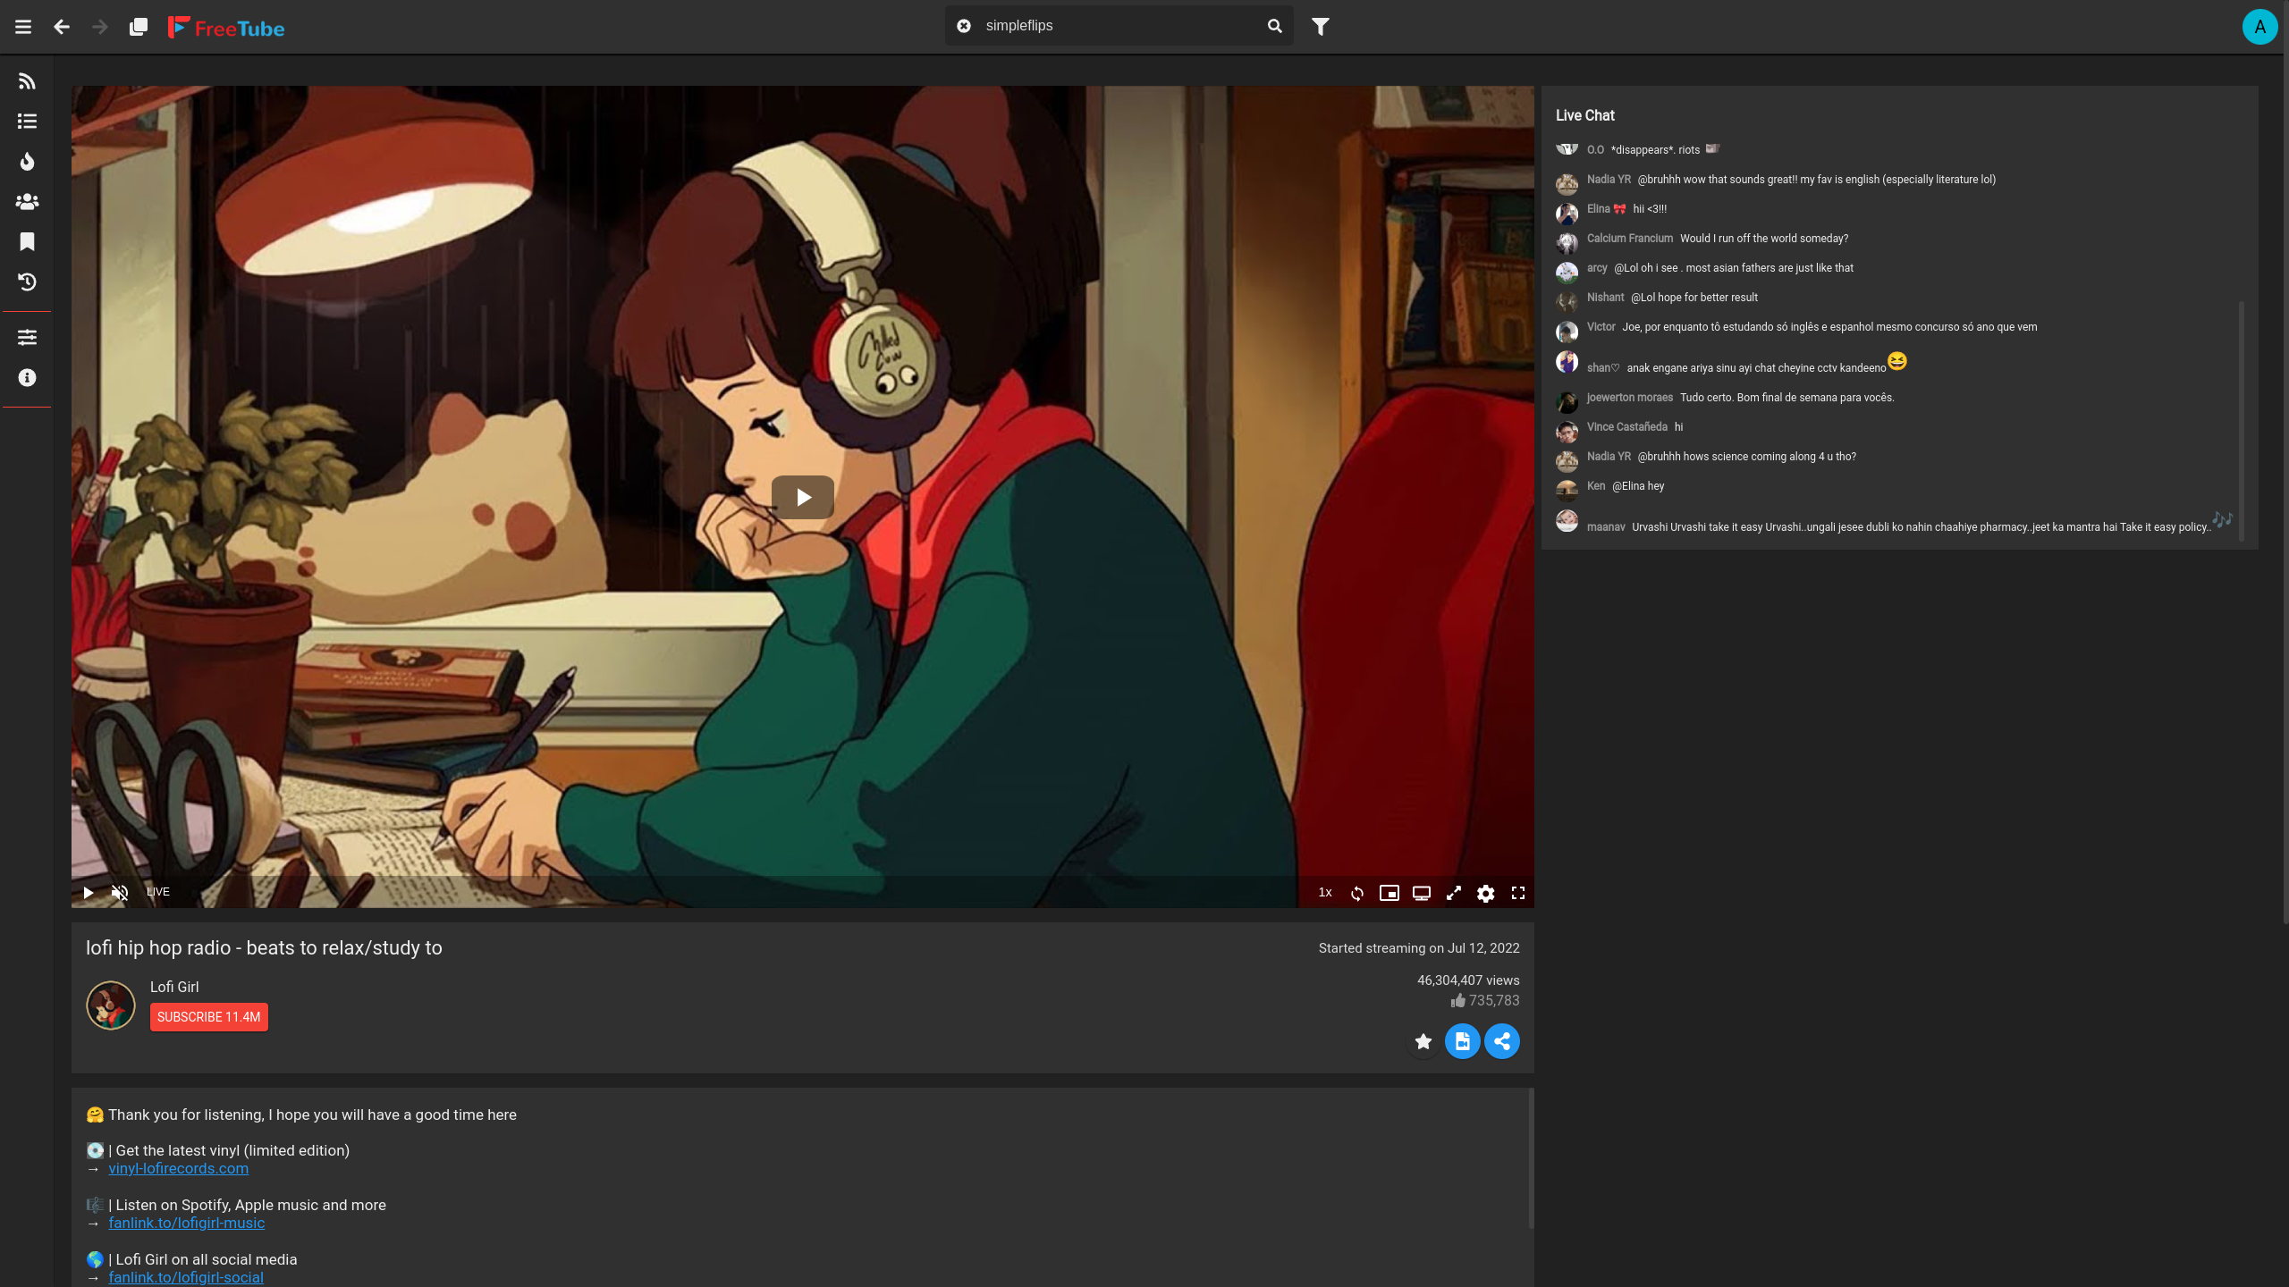
Task: Click the laughing emoji in shan's message
Action: coord(1897,361)
